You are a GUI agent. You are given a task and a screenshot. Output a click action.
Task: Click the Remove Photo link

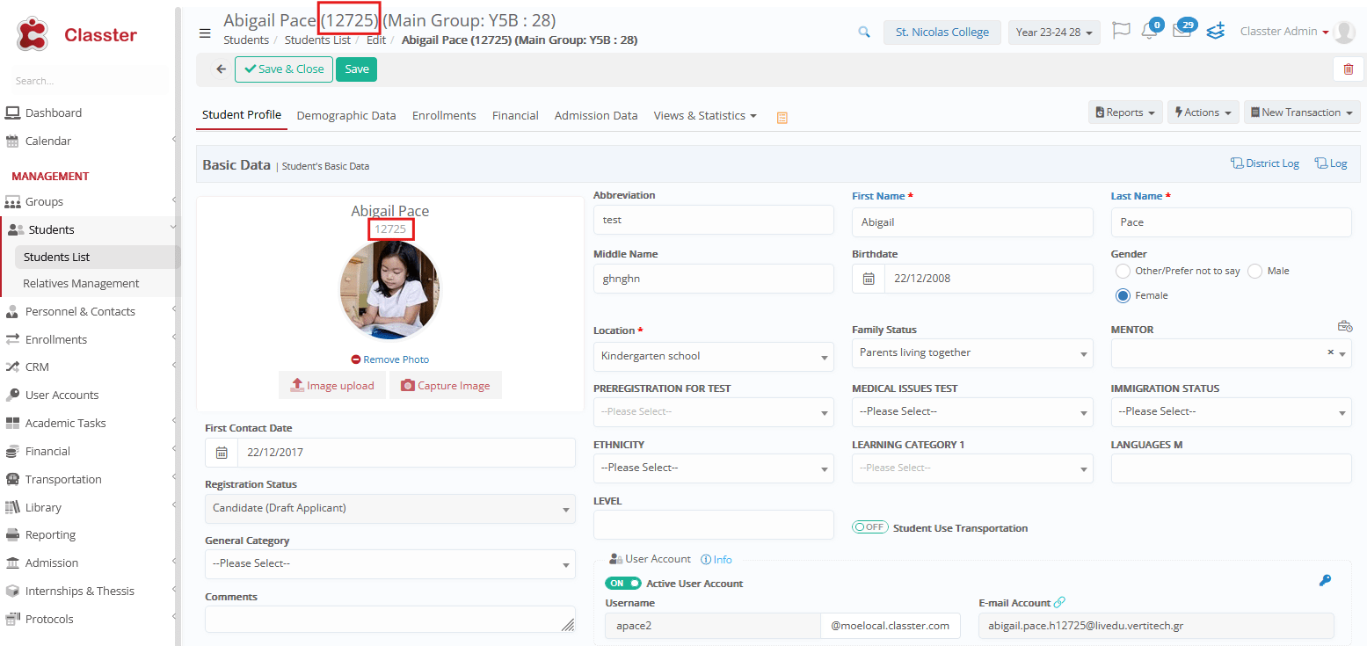tap(390, 359)
